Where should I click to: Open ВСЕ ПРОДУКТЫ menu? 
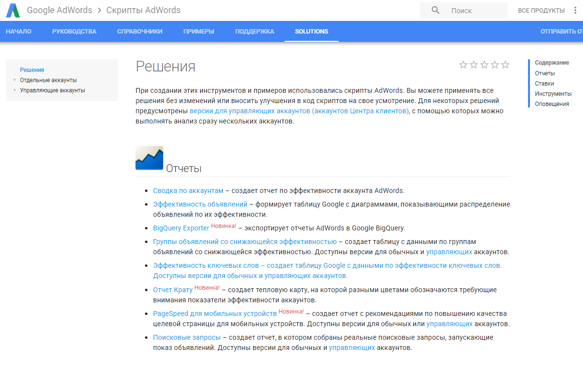pyautogui.click(x=541, y=10)
